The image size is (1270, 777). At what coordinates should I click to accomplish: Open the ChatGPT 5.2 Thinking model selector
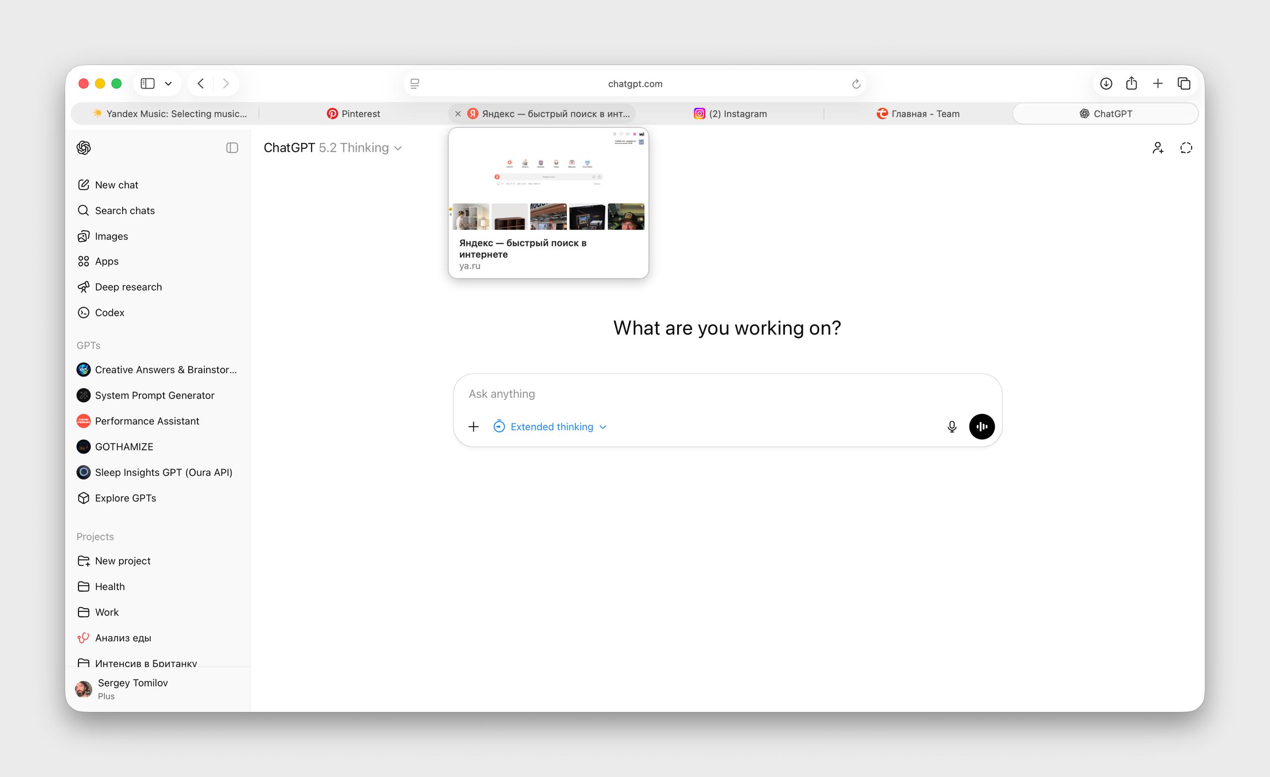pyautogui.click(x=333, y=148)
